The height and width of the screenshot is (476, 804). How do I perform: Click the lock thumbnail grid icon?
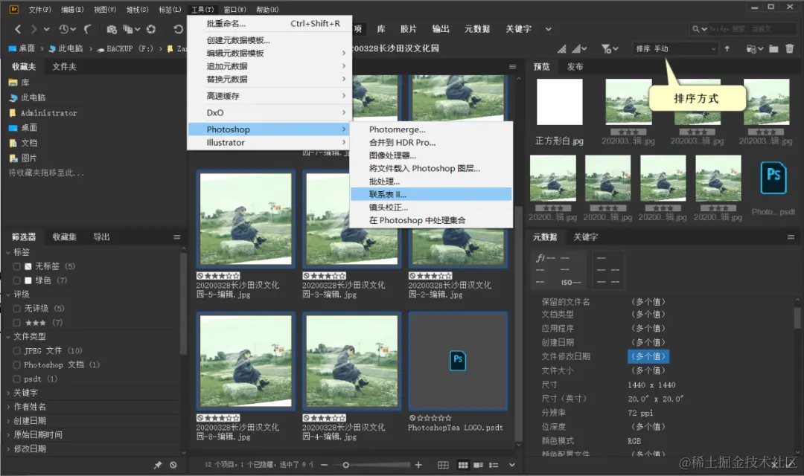(x=443, y=465)
